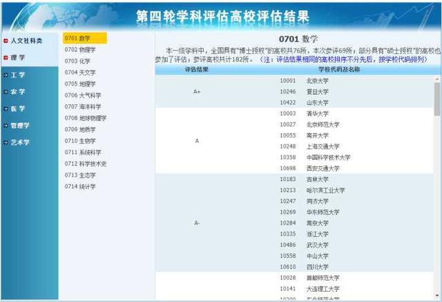Click the red icon beside 理学
This screenshot has width=442, height=302.
click(6, 58)
